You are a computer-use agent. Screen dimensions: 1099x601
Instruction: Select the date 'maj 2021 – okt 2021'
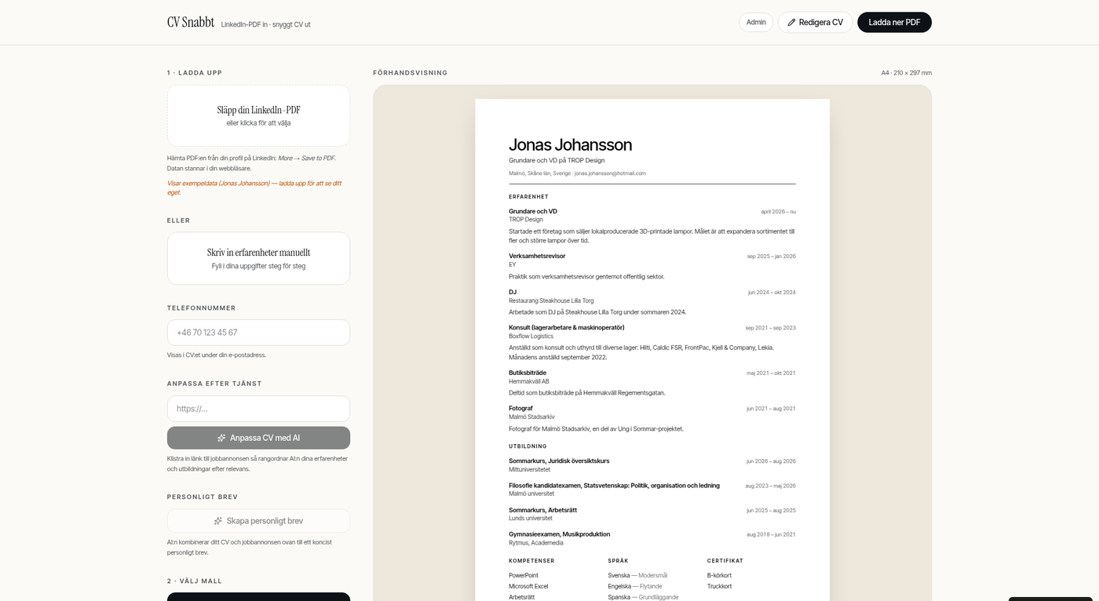771,373
